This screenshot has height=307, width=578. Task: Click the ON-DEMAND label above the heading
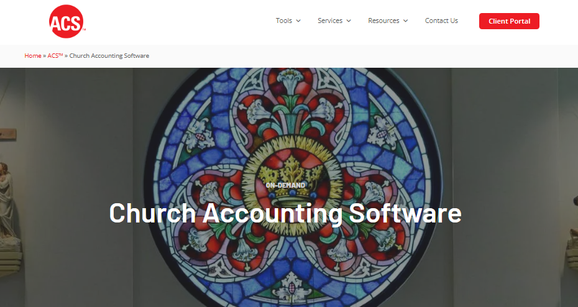pos(285,185)
